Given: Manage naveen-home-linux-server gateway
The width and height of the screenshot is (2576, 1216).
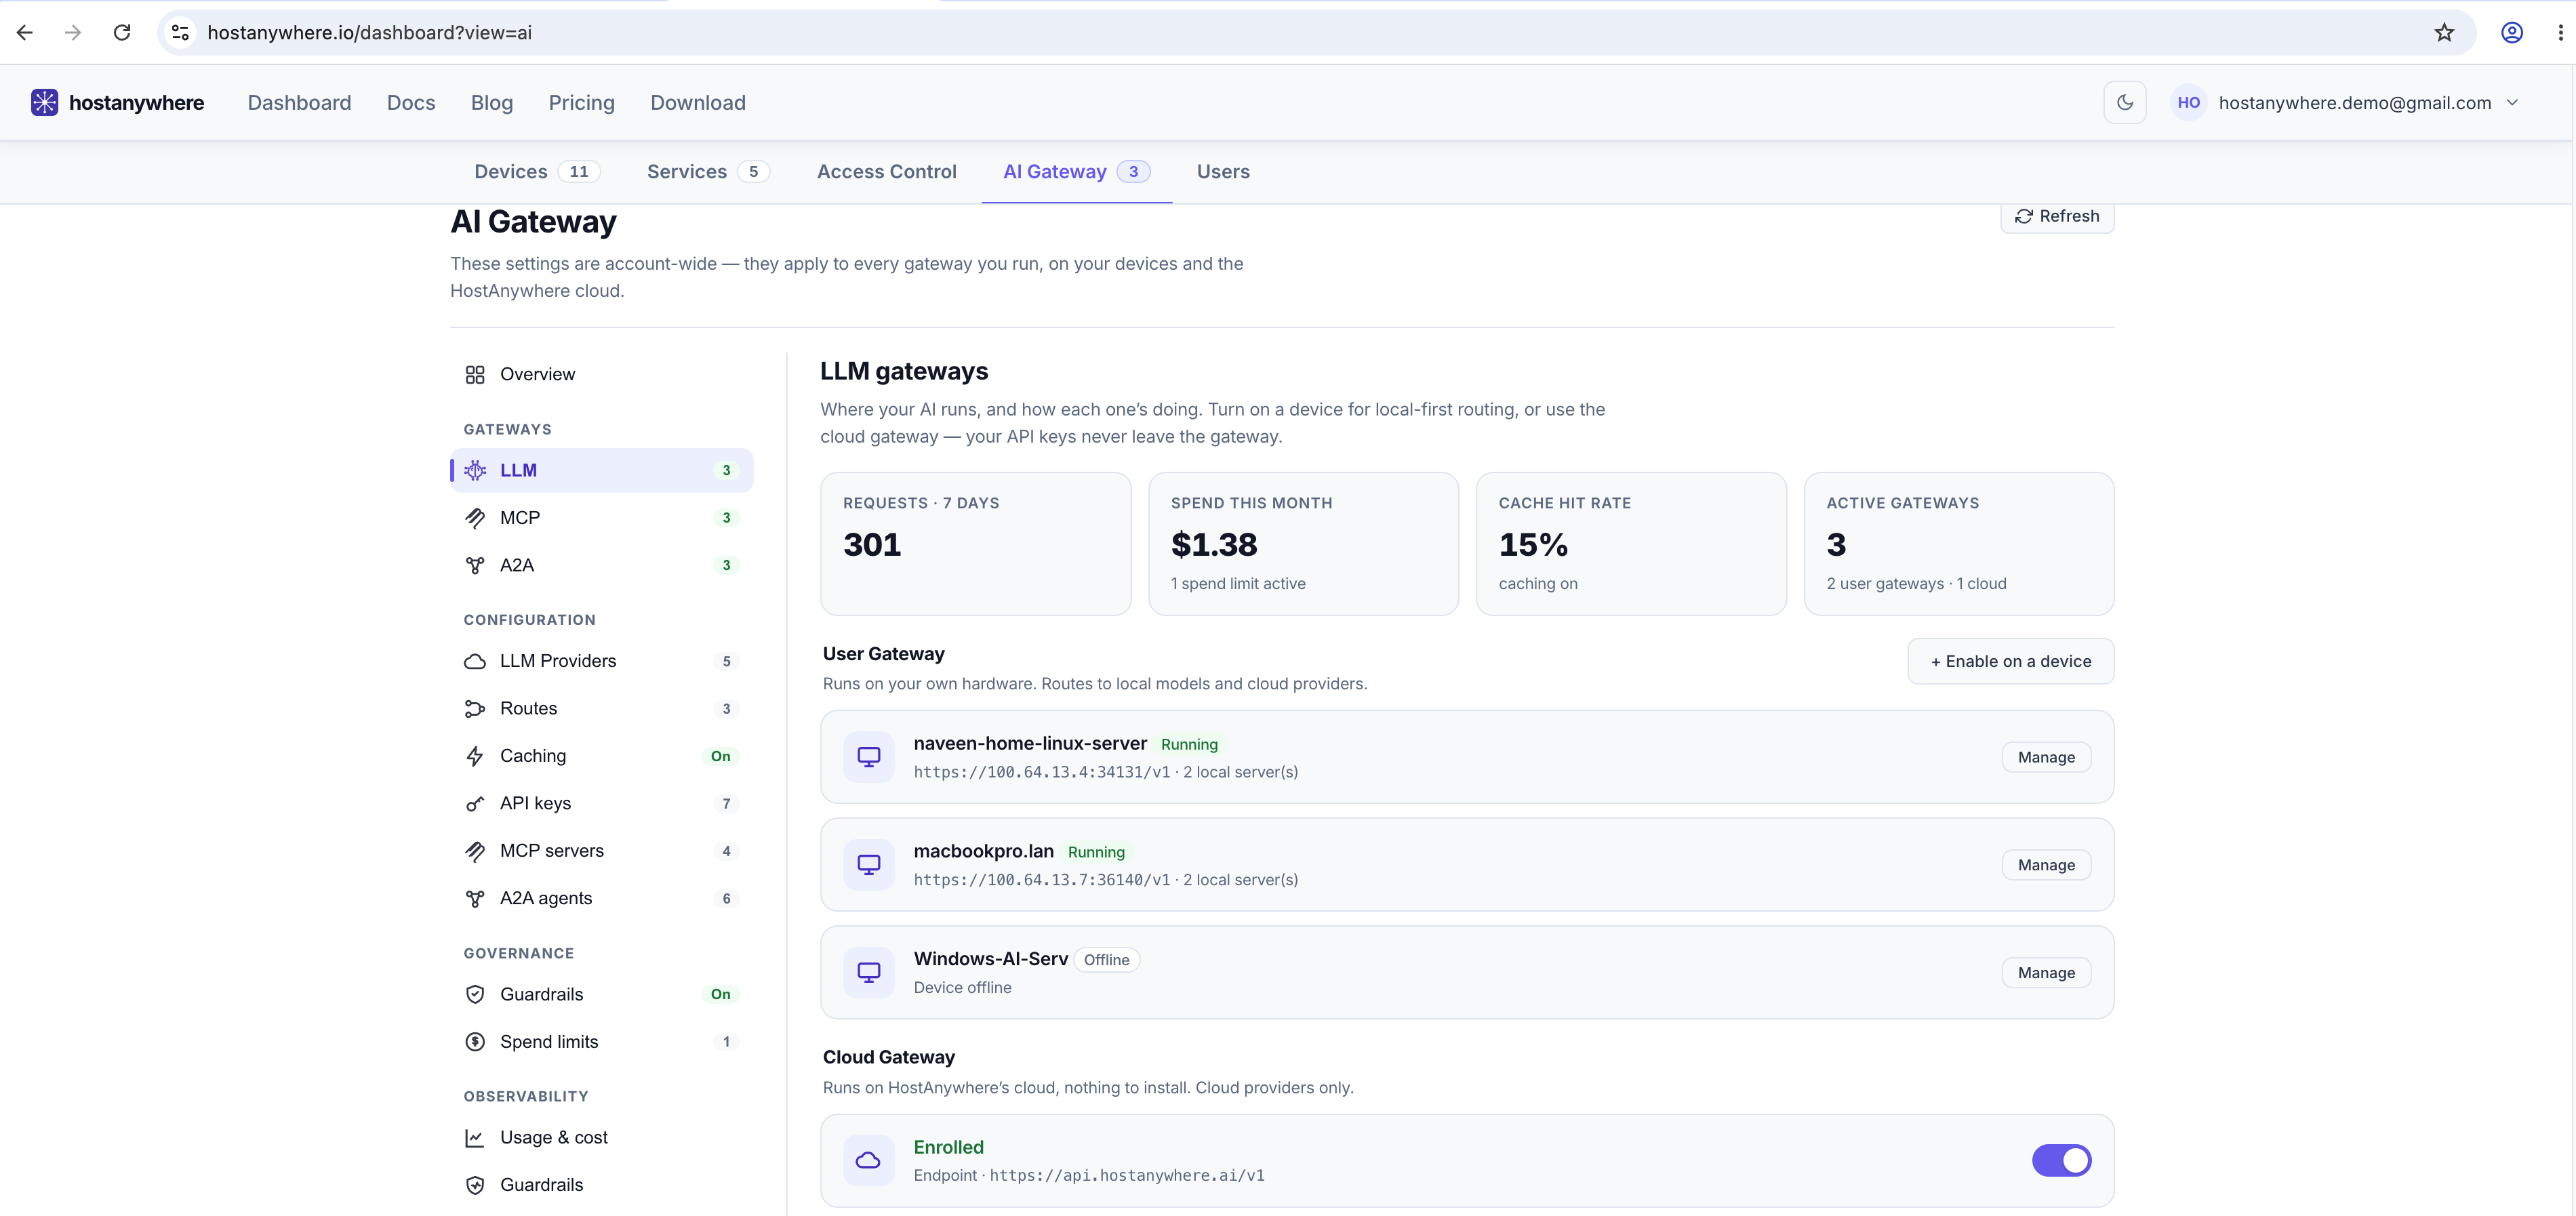Looking at the screenshot, I should pos(2046,757).
